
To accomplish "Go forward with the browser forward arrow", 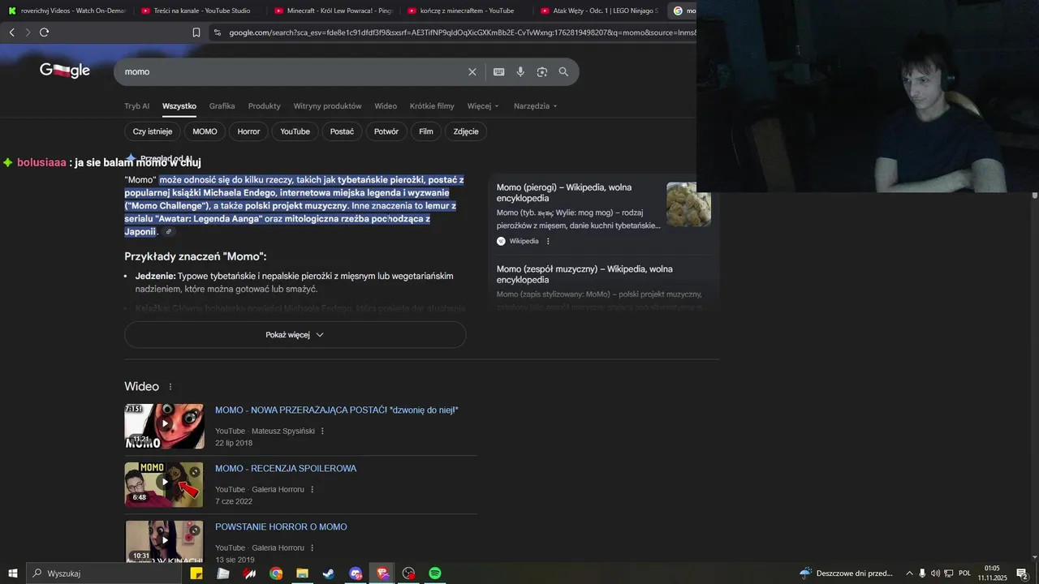I will click(x=28, y=32).
